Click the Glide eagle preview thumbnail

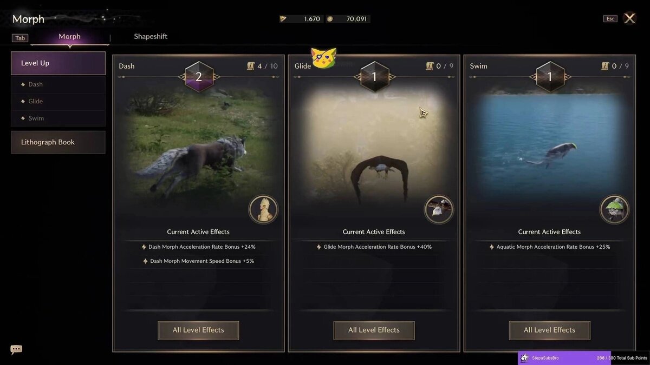374,146
